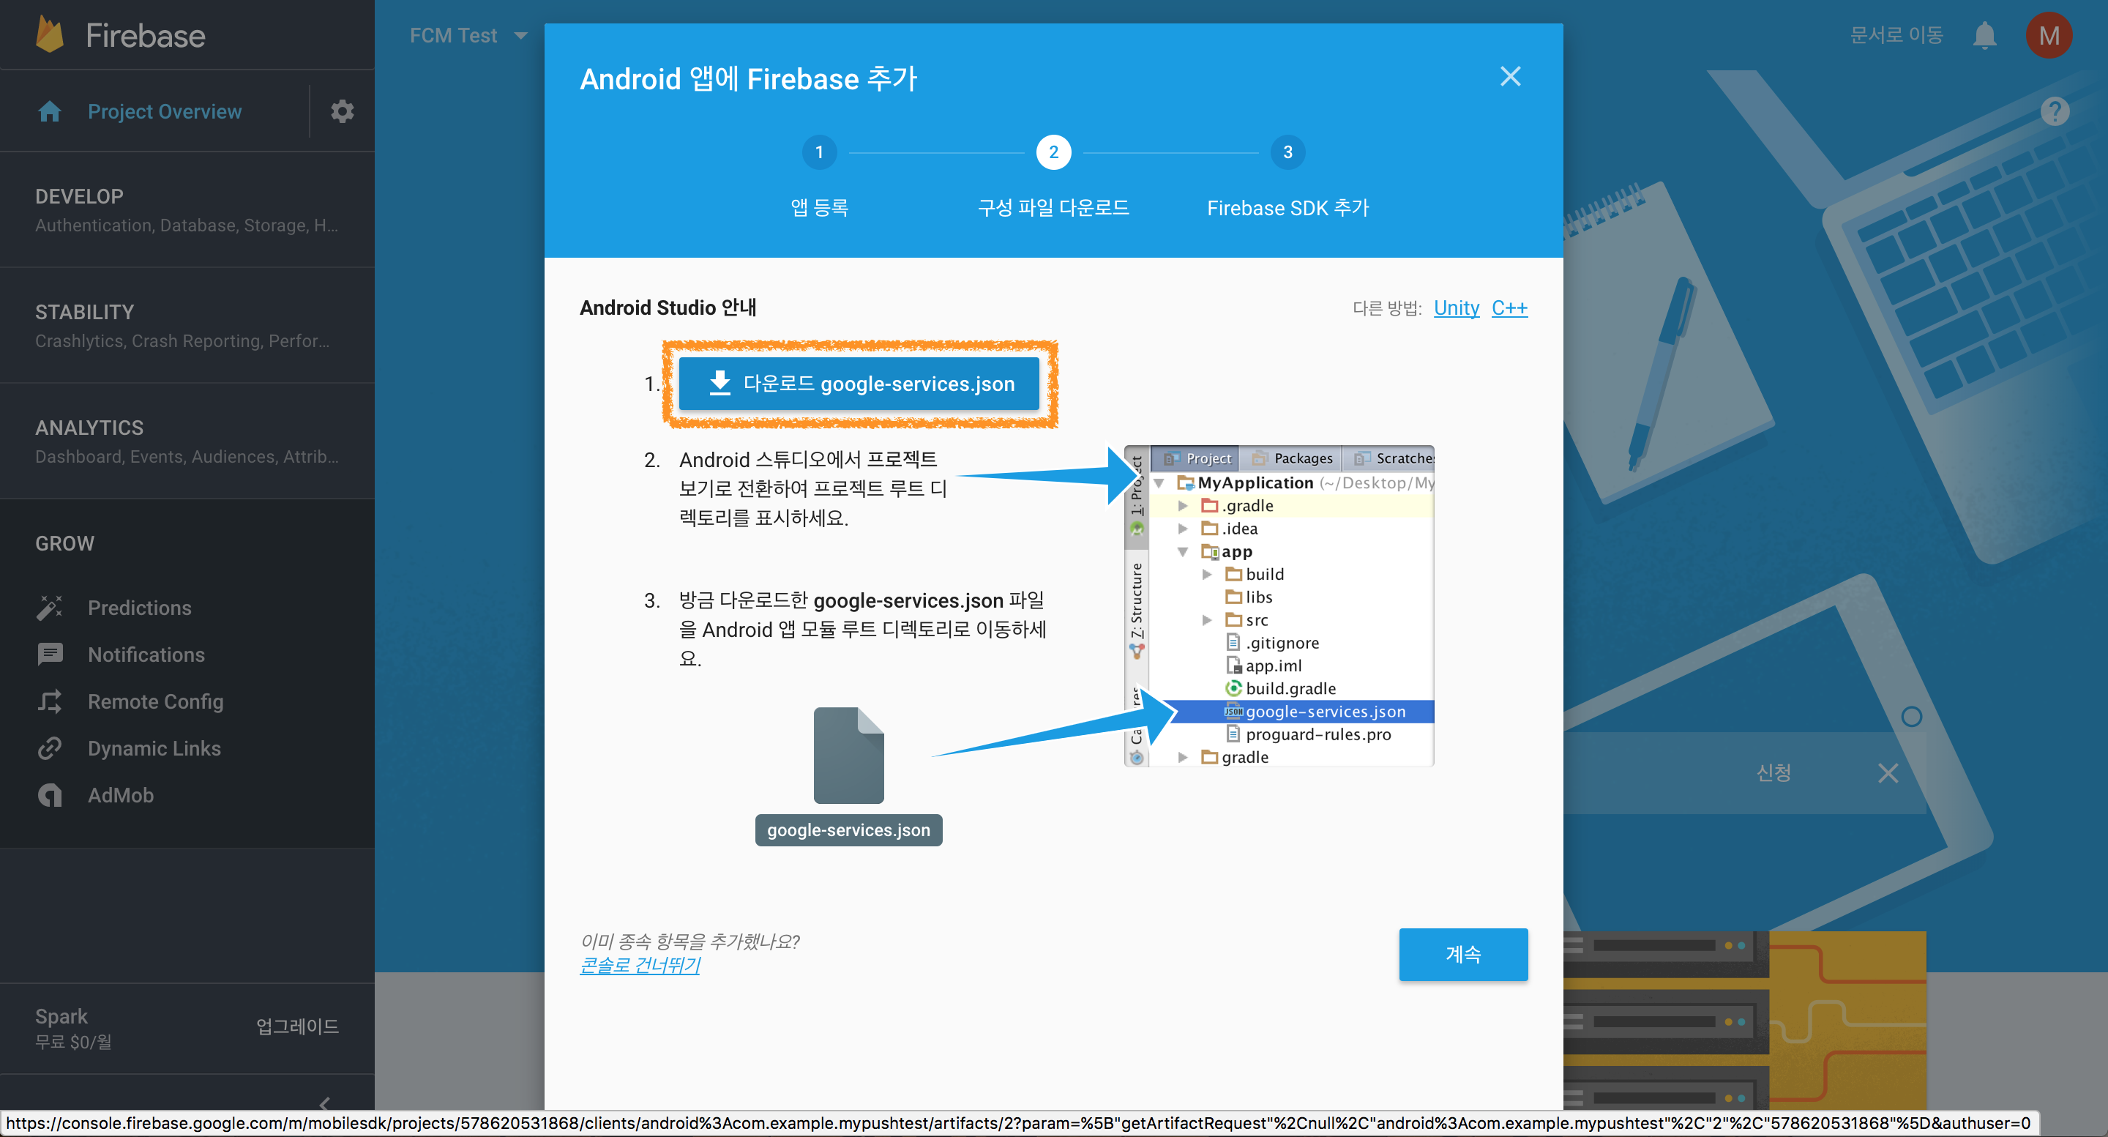
Task: Expand the STABILITY section
Action: [187, 325]
